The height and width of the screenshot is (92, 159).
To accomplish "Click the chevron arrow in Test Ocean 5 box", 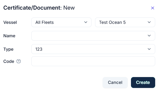I will click(149, 22).
